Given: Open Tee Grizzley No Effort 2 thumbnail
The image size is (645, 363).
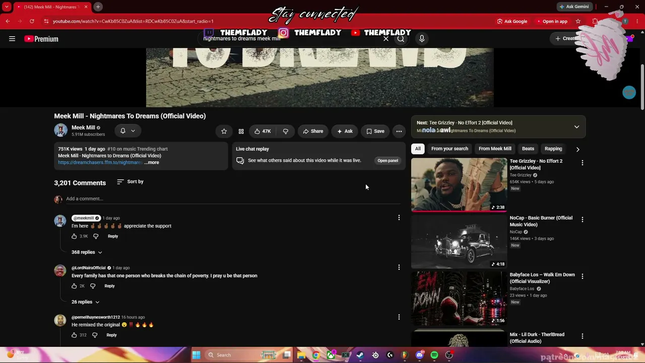Looking at the screenshot, I should point(459,185).
